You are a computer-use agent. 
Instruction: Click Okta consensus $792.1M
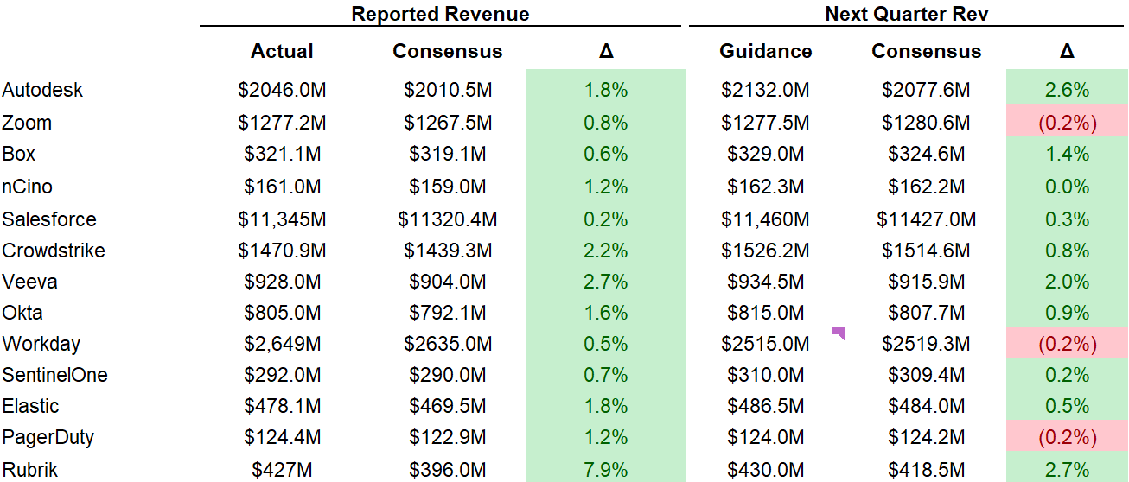(448, 313)
